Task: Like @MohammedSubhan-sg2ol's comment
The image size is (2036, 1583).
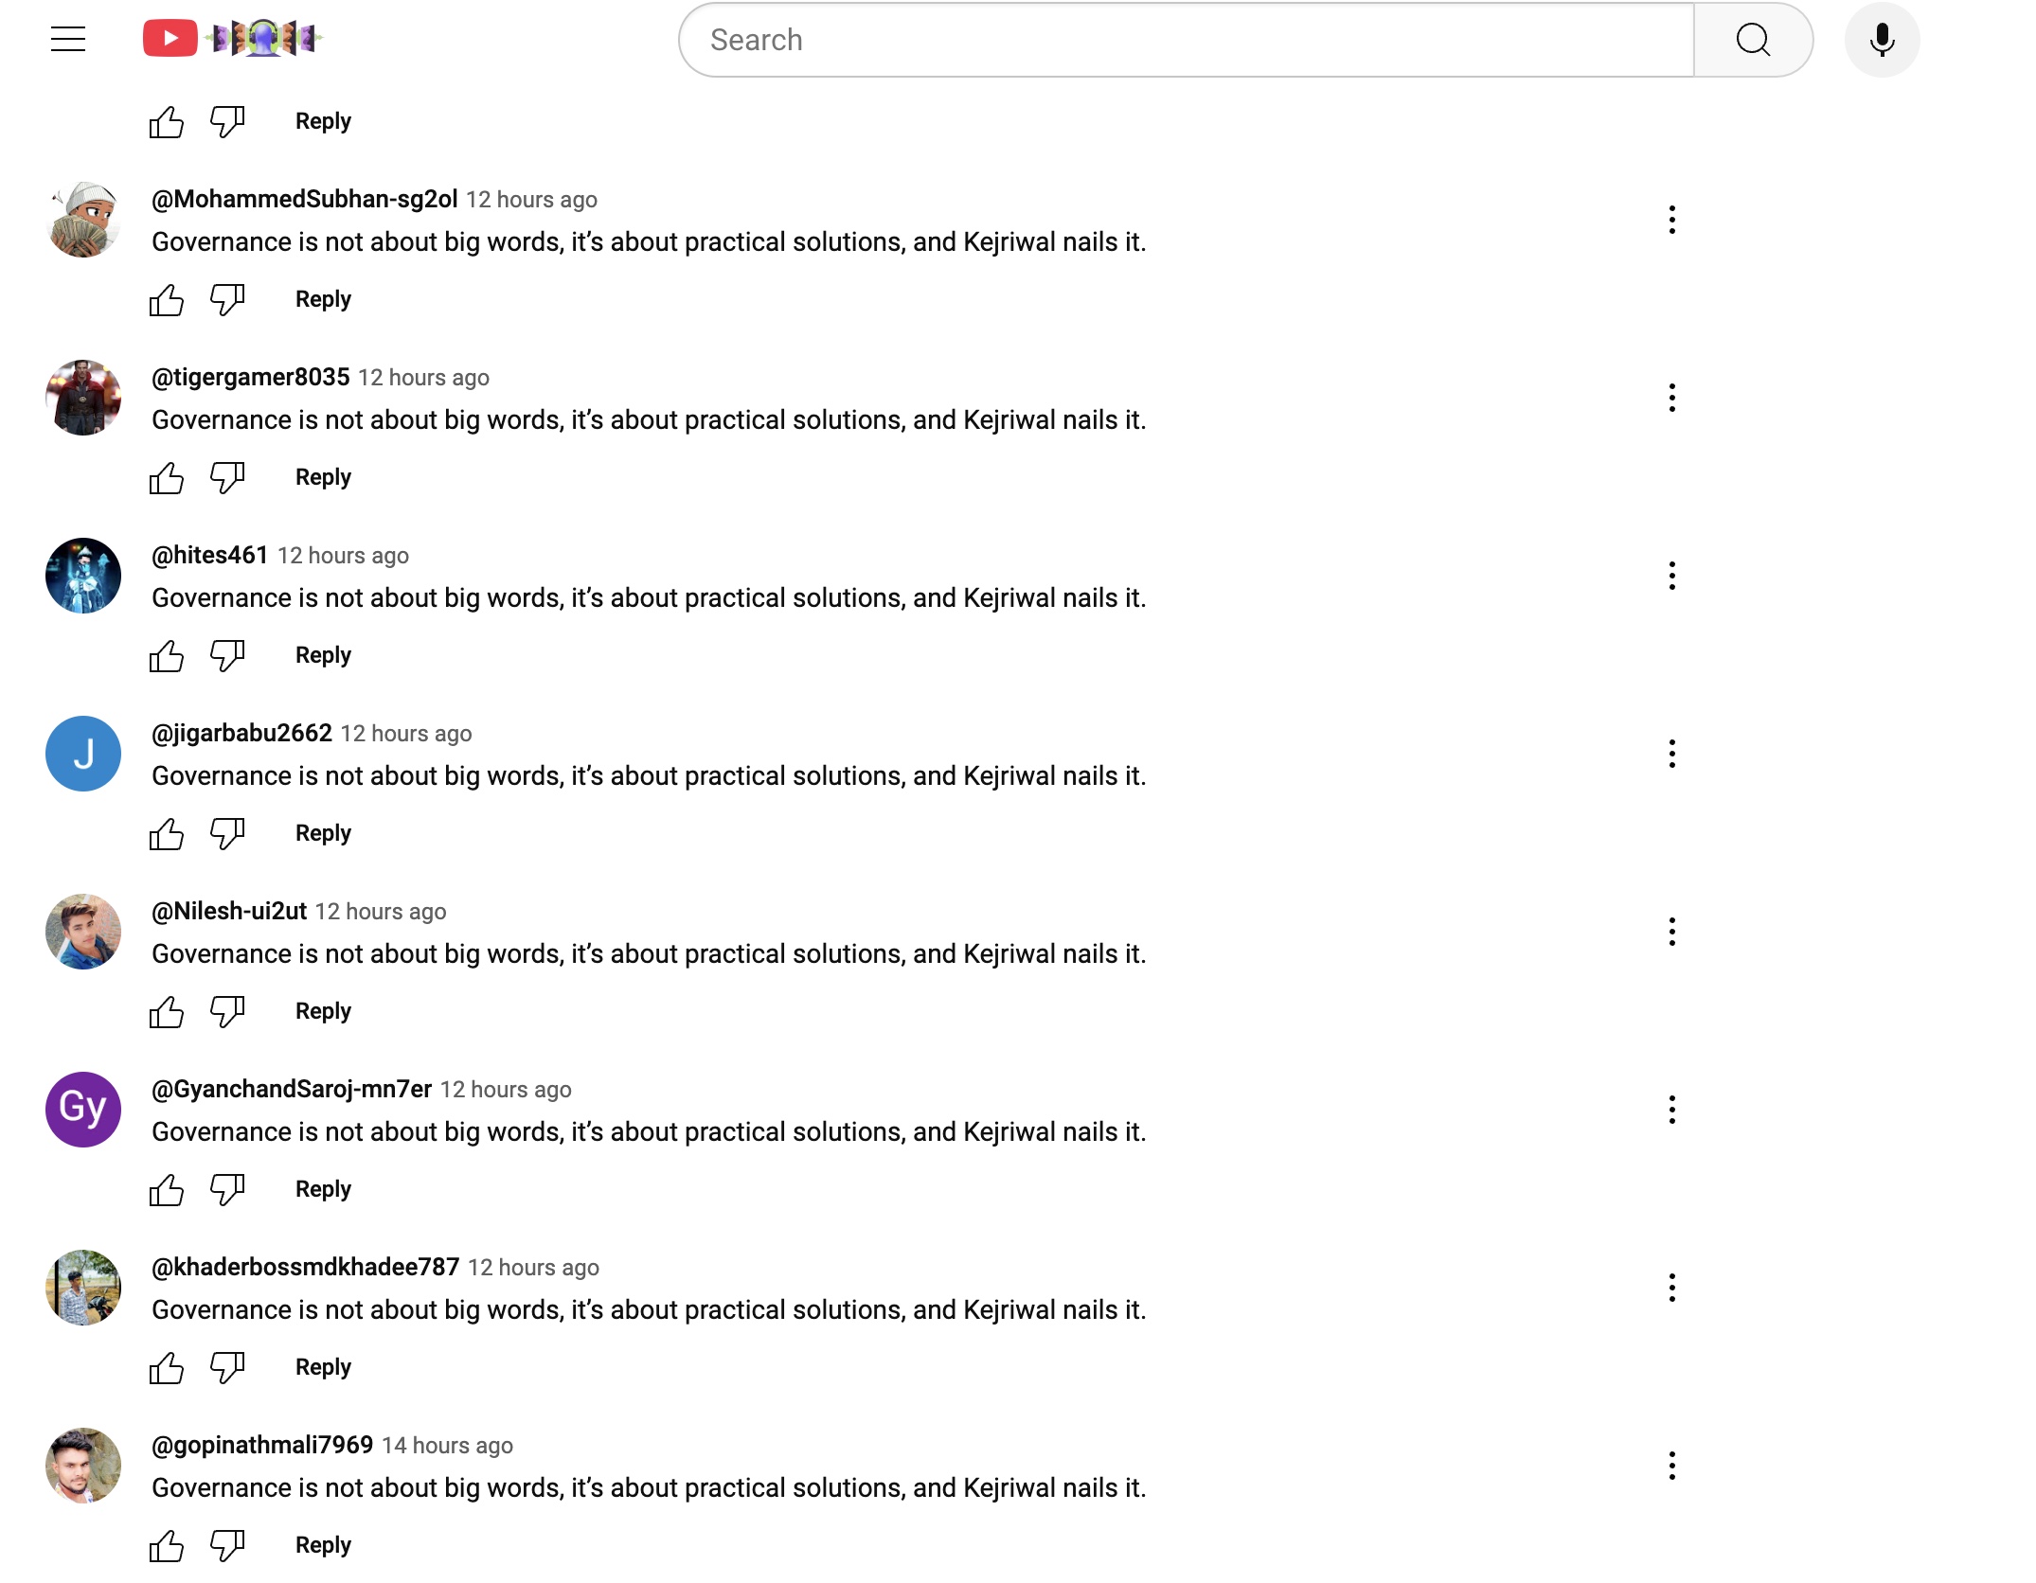Action: [x=167, y=300]
